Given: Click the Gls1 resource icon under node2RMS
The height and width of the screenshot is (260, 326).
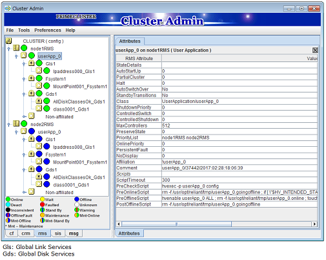Looking at the screenshot, I should tap(32, 139).
